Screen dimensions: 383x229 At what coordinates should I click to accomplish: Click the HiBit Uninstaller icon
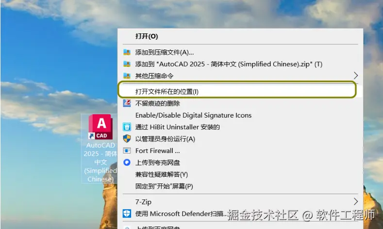[127, 127]
